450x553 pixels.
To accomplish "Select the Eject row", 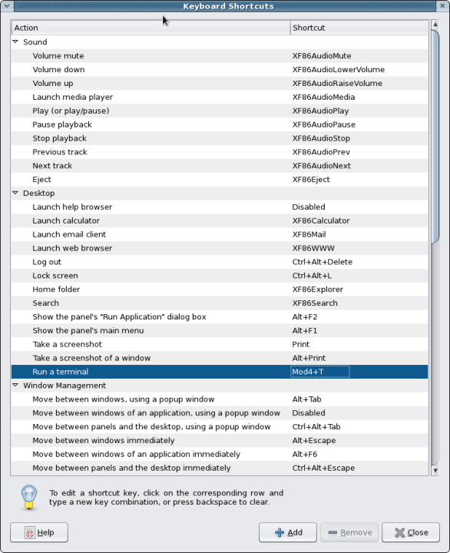I will click(220, 180).
